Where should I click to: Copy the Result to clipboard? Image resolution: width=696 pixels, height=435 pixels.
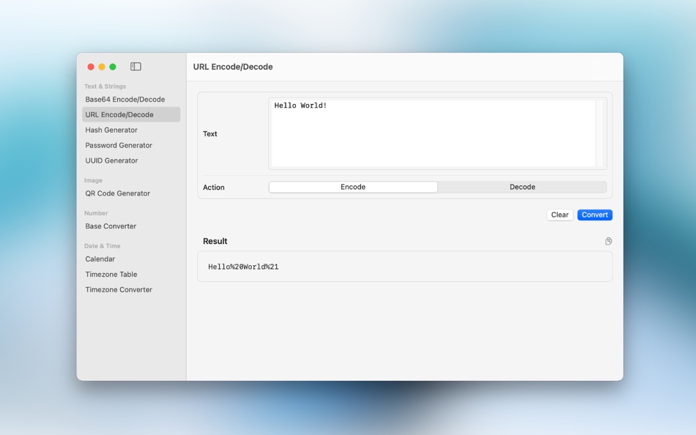608,240
